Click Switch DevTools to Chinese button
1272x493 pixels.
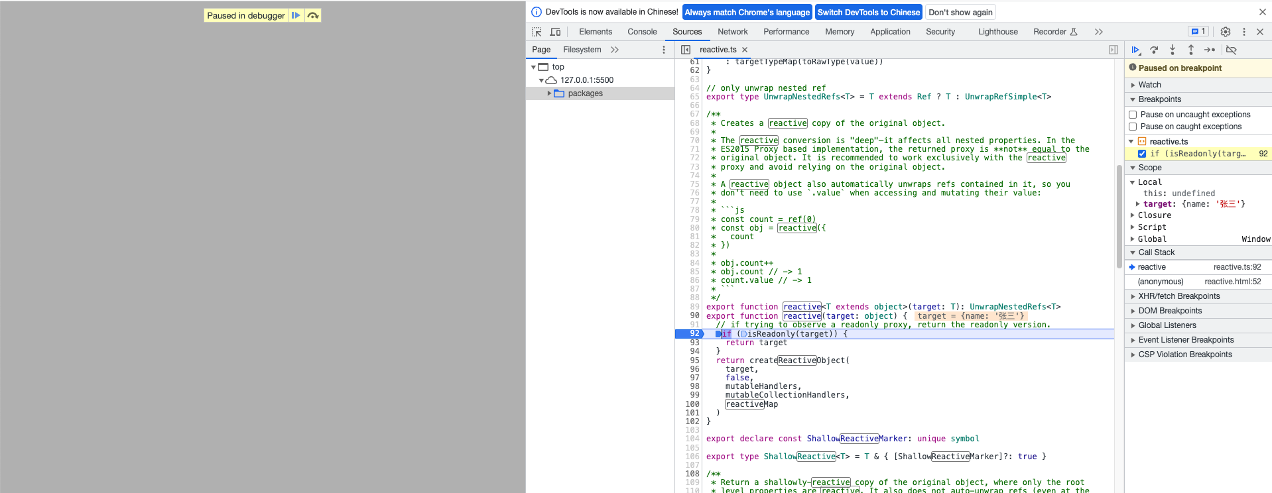[x=869, y=12]
